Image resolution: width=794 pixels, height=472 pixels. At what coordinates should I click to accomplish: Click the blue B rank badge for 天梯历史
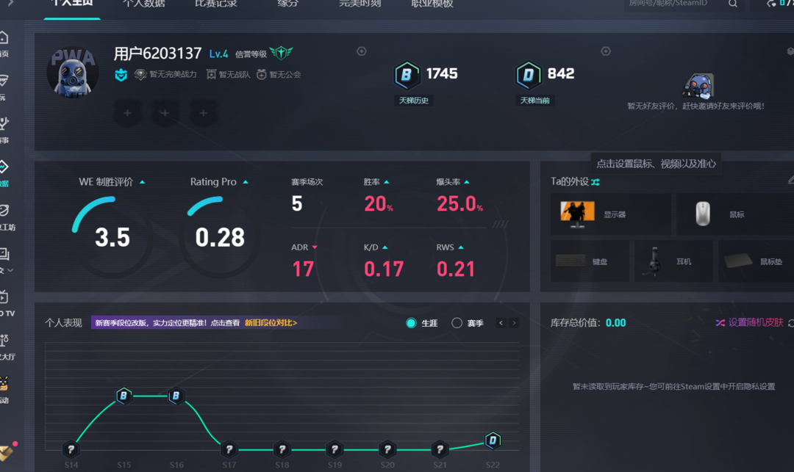coord(405,74)
